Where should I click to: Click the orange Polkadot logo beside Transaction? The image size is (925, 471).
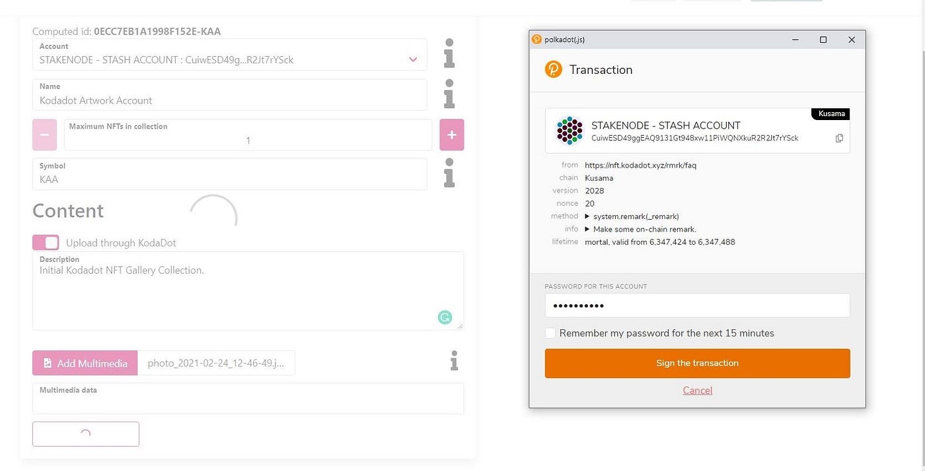(x=553, y=69)
